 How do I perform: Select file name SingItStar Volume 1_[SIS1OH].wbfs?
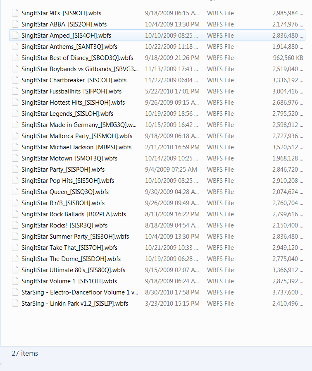tap(69, 281)
